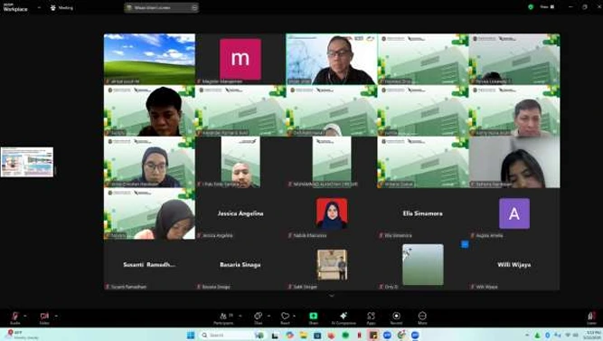Open AI Companion sparkle icon

tap(344, 317)
